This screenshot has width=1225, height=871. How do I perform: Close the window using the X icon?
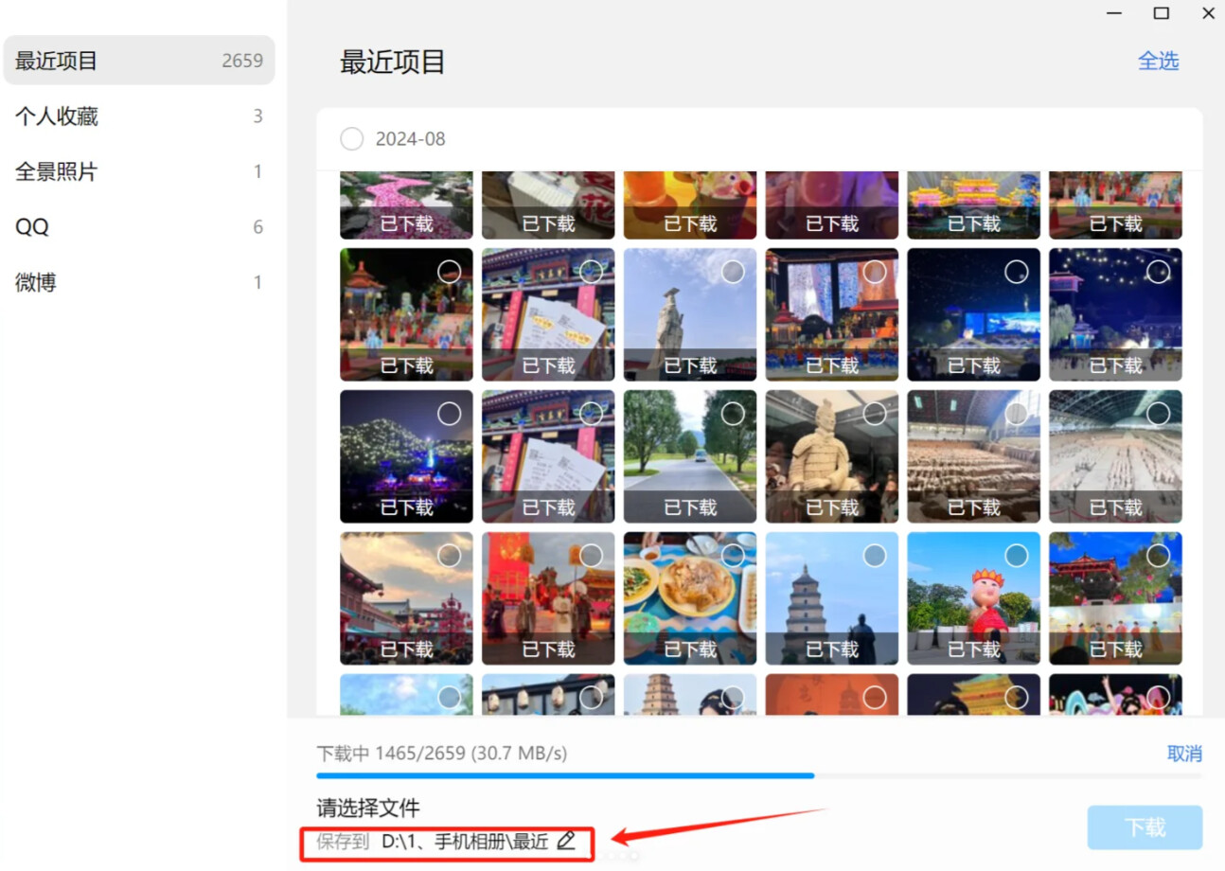tap(1208, 13)
